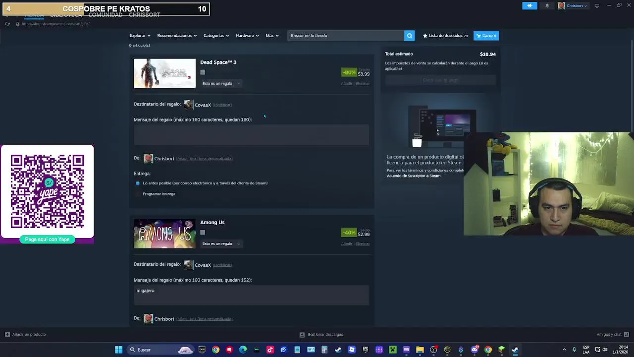The height and width of the screenshot is (357, 634).
Task: Open Minecraft from the taskbar
Action: coord(392,350)
